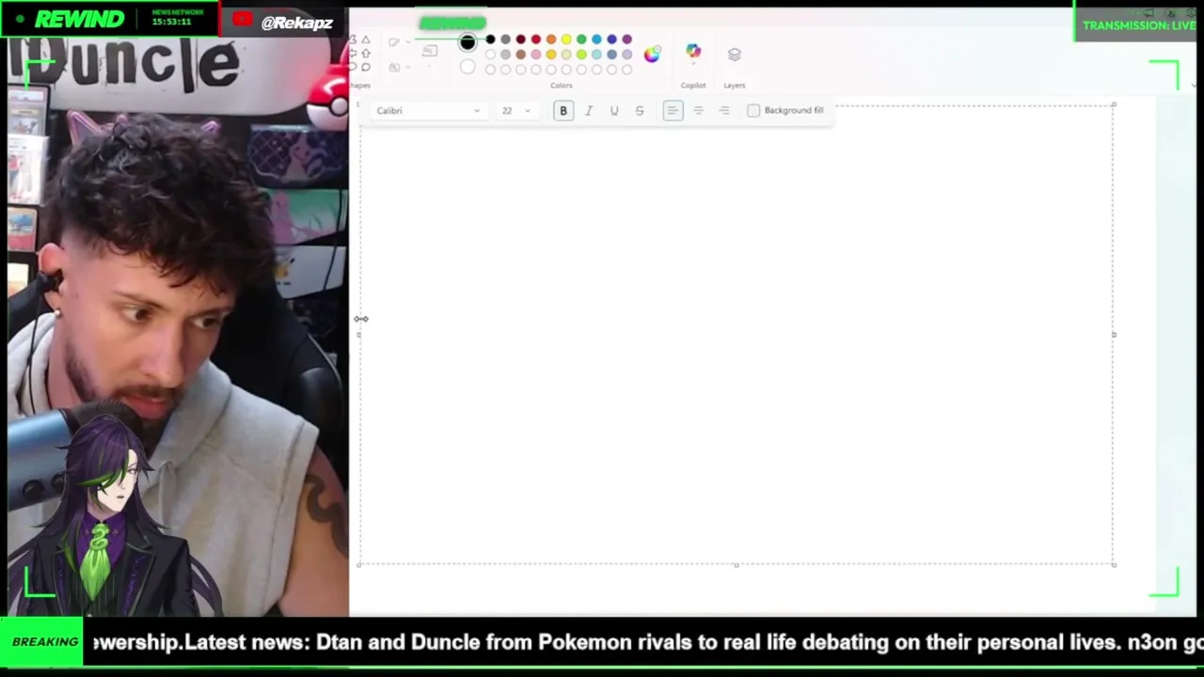Screen dimensions: 1204x677
Task: Pick the gold palette swatch
Action: (x=551, y=55)
